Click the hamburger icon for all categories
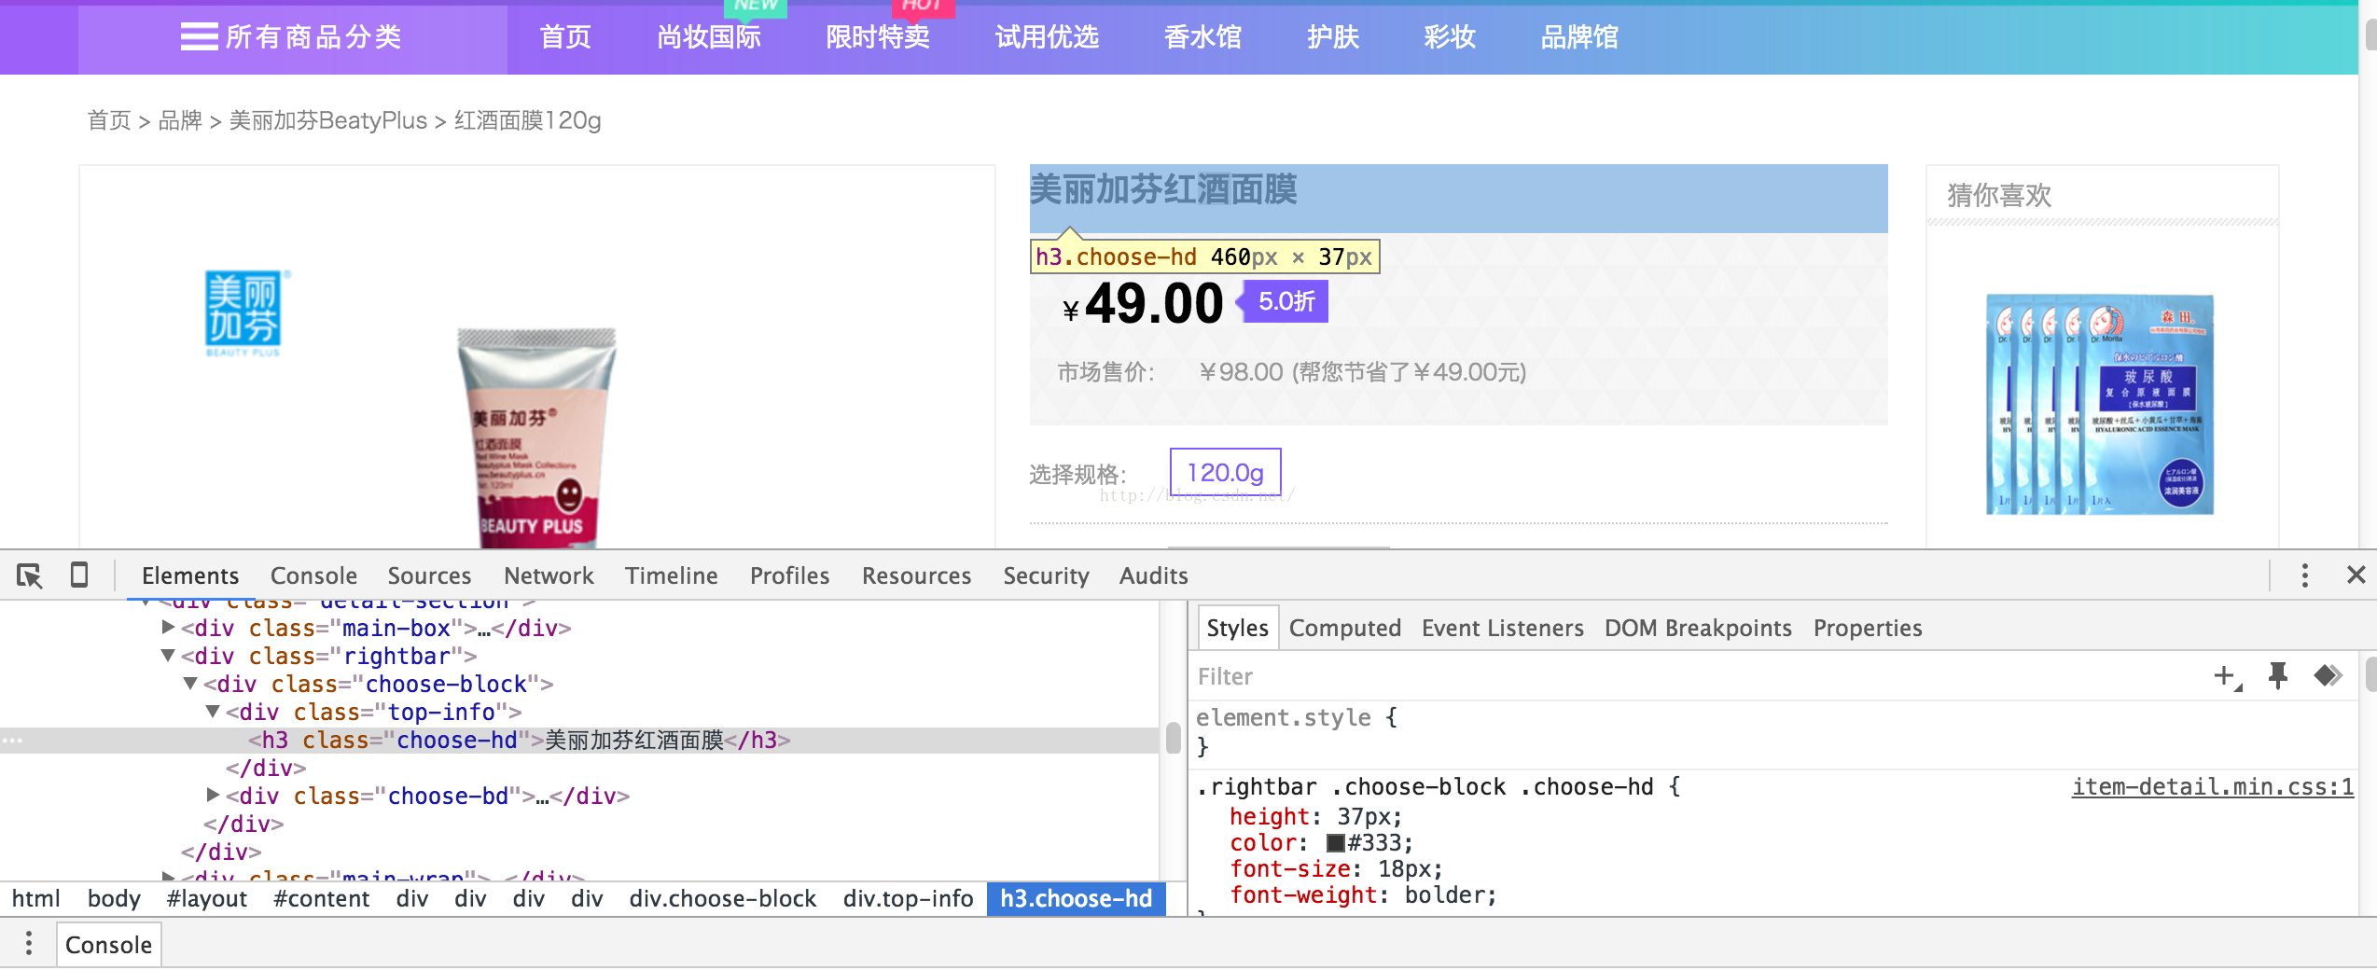2377x970 pixels. [x=199, y=36]
